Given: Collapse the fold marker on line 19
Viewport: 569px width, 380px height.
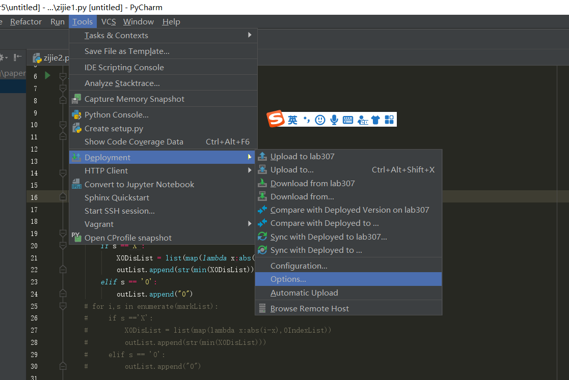Looking at the screenshot, I should (x=63, y=233).
